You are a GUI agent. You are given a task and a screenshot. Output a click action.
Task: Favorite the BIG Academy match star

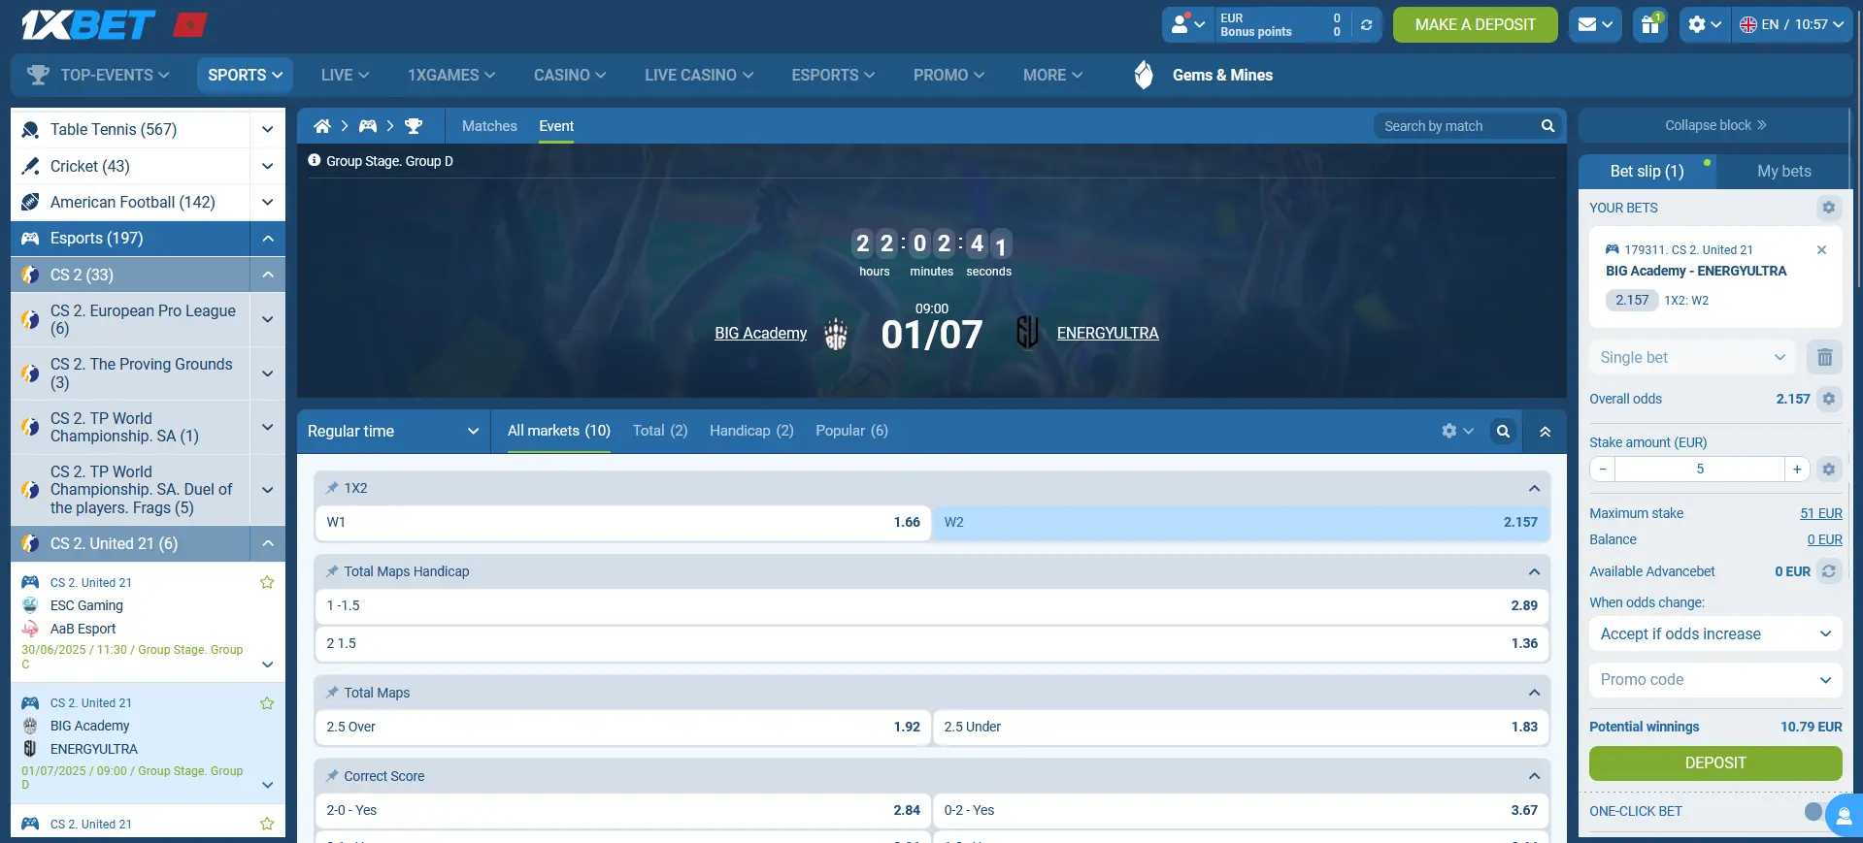pyautogui.click(x=267, y=703)
